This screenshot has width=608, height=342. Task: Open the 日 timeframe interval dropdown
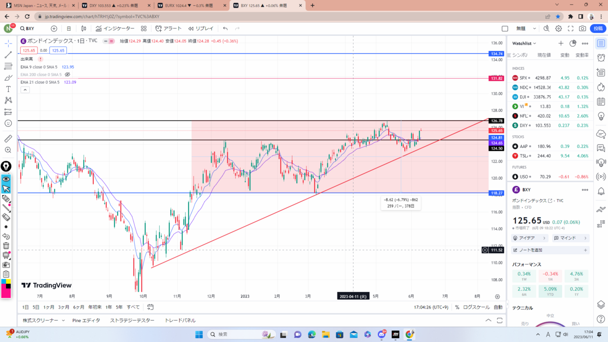click(x=68, y=28)
